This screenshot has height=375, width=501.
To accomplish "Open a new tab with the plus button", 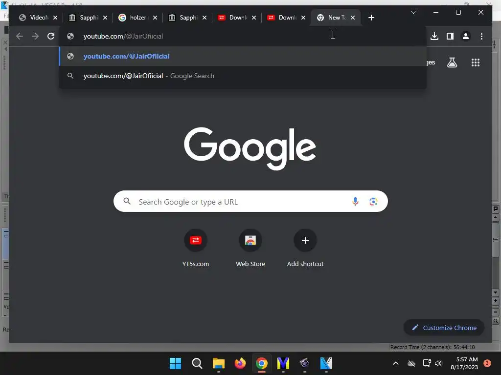I will (371, 18).
